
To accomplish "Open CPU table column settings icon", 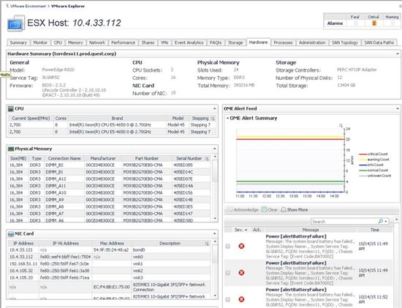I will click(x=213, y=119).
